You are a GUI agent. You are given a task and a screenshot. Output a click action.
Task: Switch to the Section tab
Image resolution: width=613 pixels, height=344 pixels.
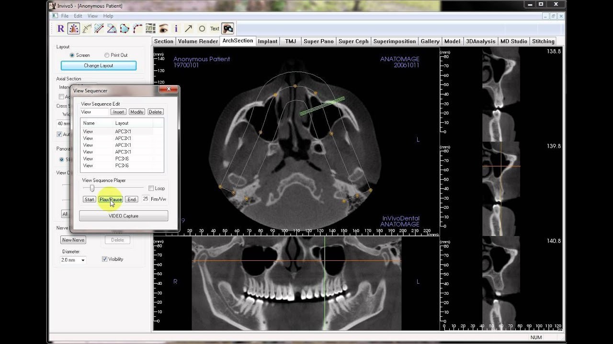[164, 42]
